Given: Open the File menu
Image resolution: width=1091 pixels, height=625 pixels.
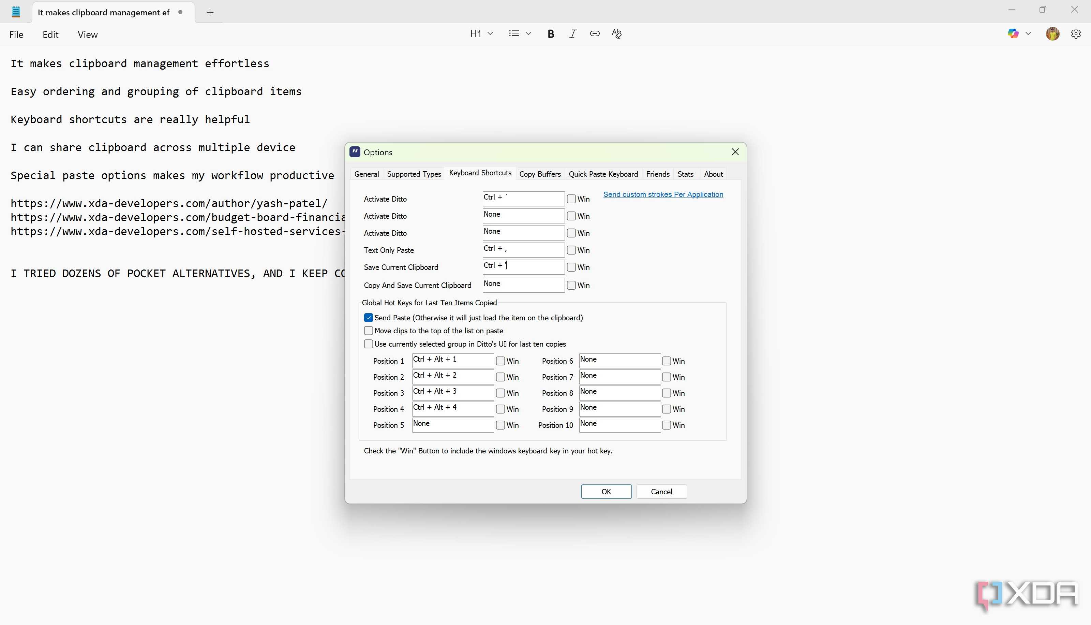Looking at the screenshot, I should (16, 35).
